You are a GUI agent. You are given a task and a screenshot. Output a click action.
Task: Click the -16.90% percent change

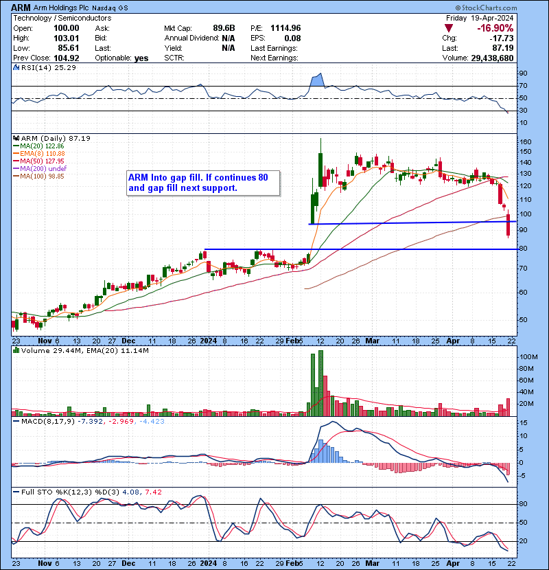[x=495, y=28]
